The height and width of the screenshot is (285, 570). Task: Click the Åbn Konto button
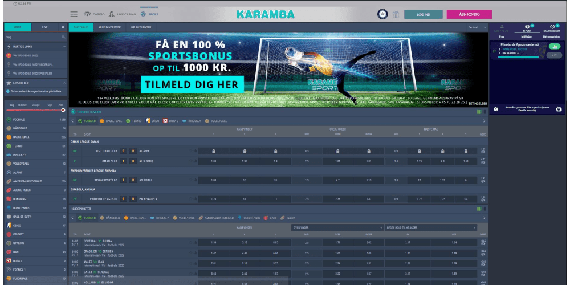click(x=469, y=14)
